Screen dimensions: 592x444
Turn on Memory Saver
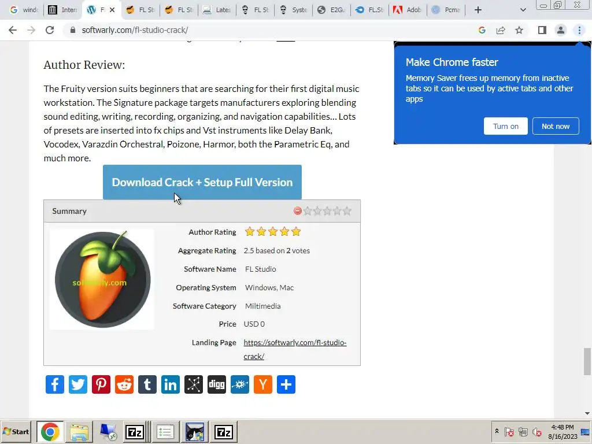point(505,126)
